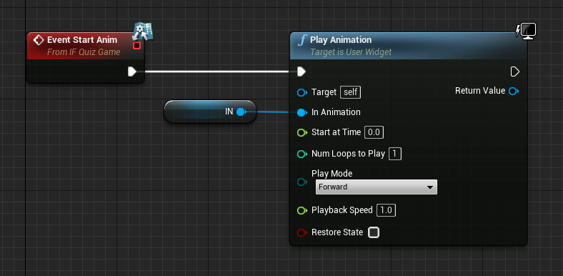Click the Start at Time pin

(302, 132)
